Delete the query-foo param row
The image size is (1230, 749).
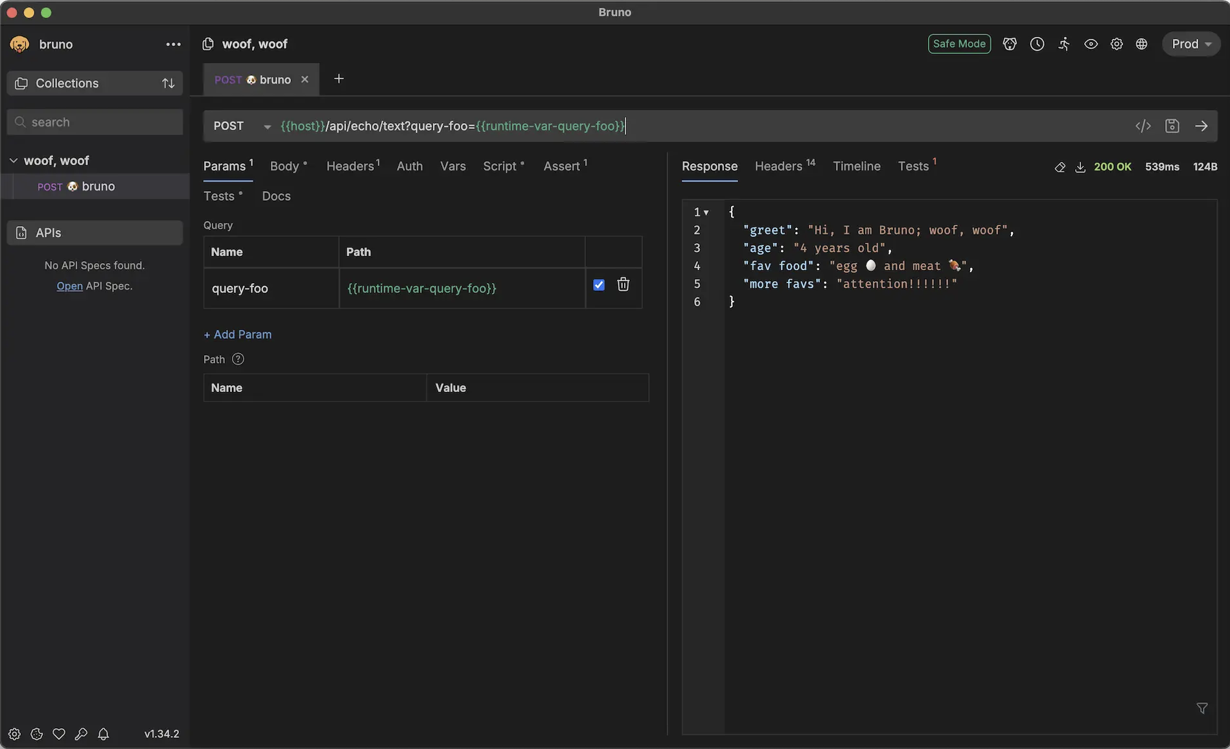tap(623, 284)
